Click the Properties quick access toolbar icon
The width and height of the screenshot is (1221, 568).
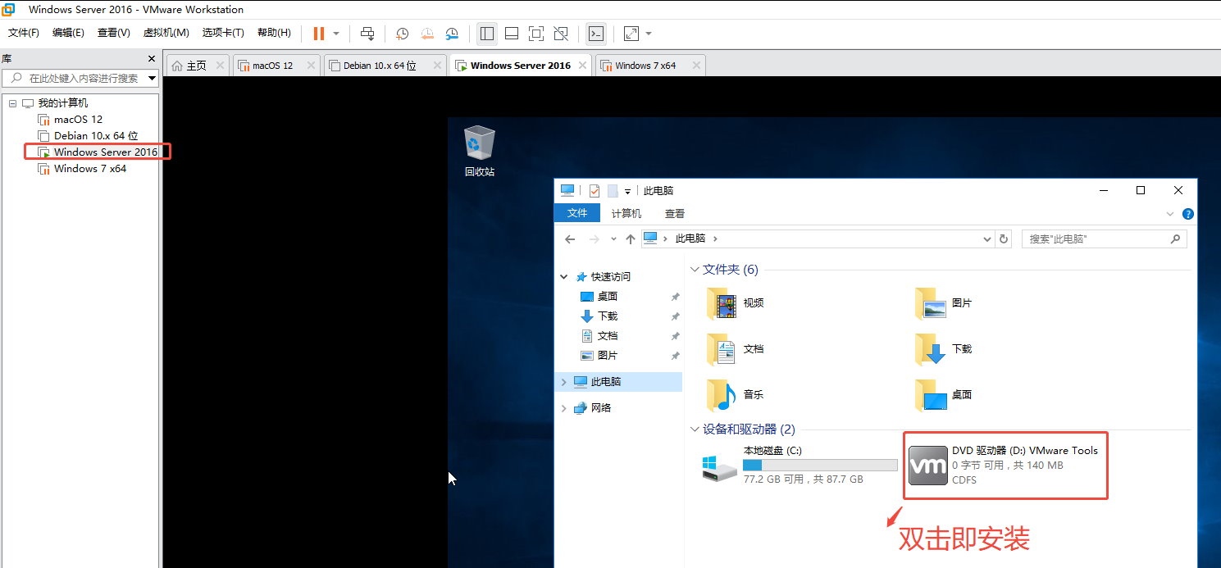(595, 191)
